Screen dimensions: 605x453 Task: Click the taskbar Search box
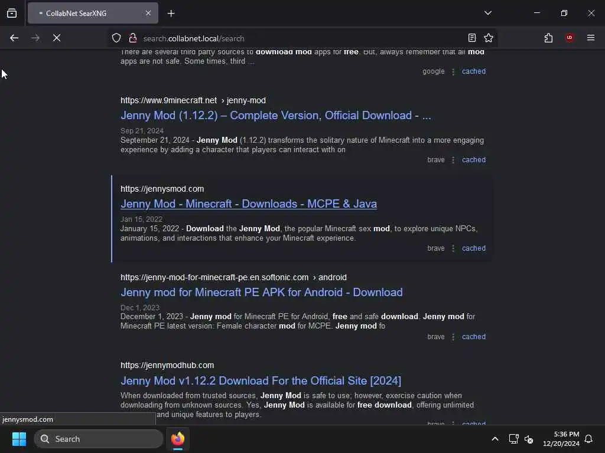[99, 439]
